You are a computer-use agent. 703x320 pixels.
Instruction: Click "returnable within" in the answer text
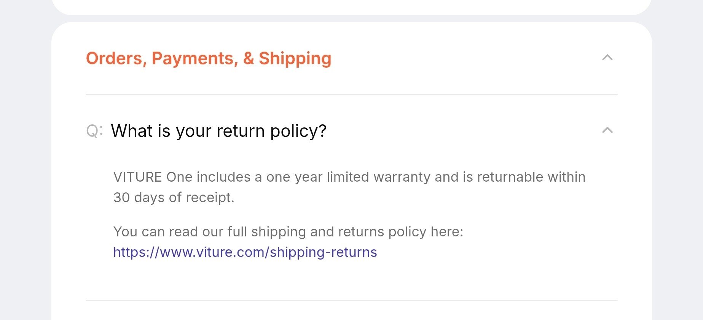pos(531,177)
